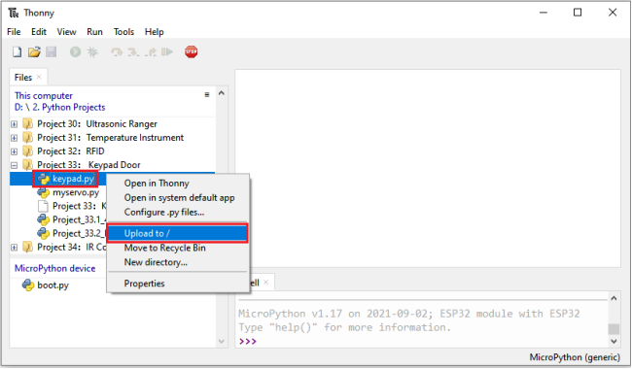The image size is (632, 369).
Task: Click MicroPython (generic) interpreter selector
Action: (x=575, y=357)
